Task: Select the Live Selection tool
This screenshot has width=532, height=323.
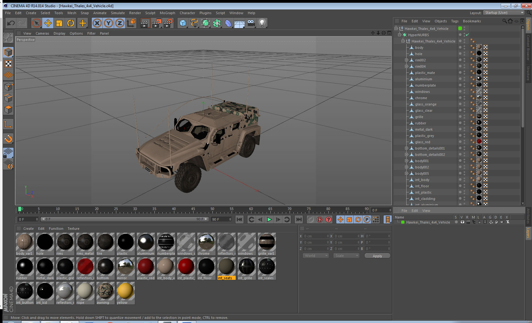Action: [37, 23]
